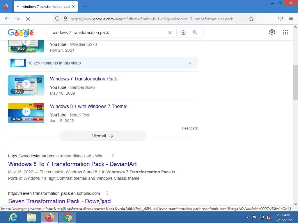298x223 pixels.
Task: Open network status tray icon
Action: [x=262, y=217]
